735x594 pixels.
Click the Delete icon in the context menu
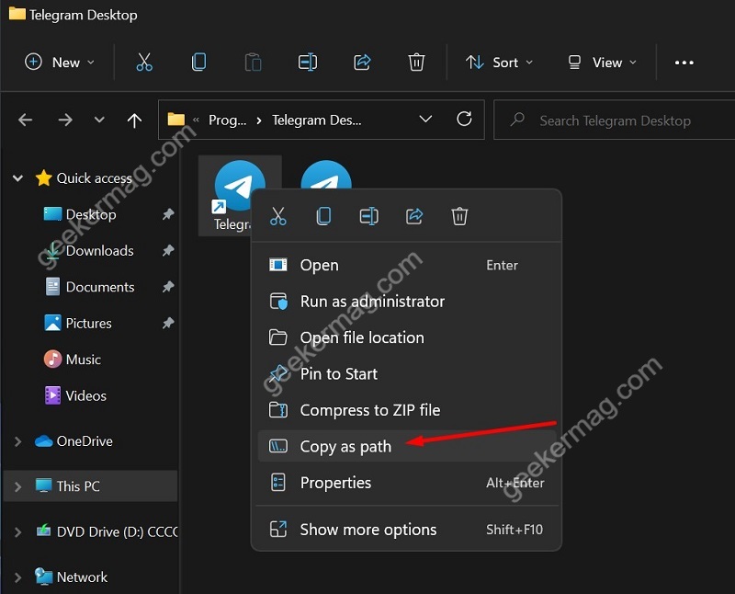pos(459,216)
